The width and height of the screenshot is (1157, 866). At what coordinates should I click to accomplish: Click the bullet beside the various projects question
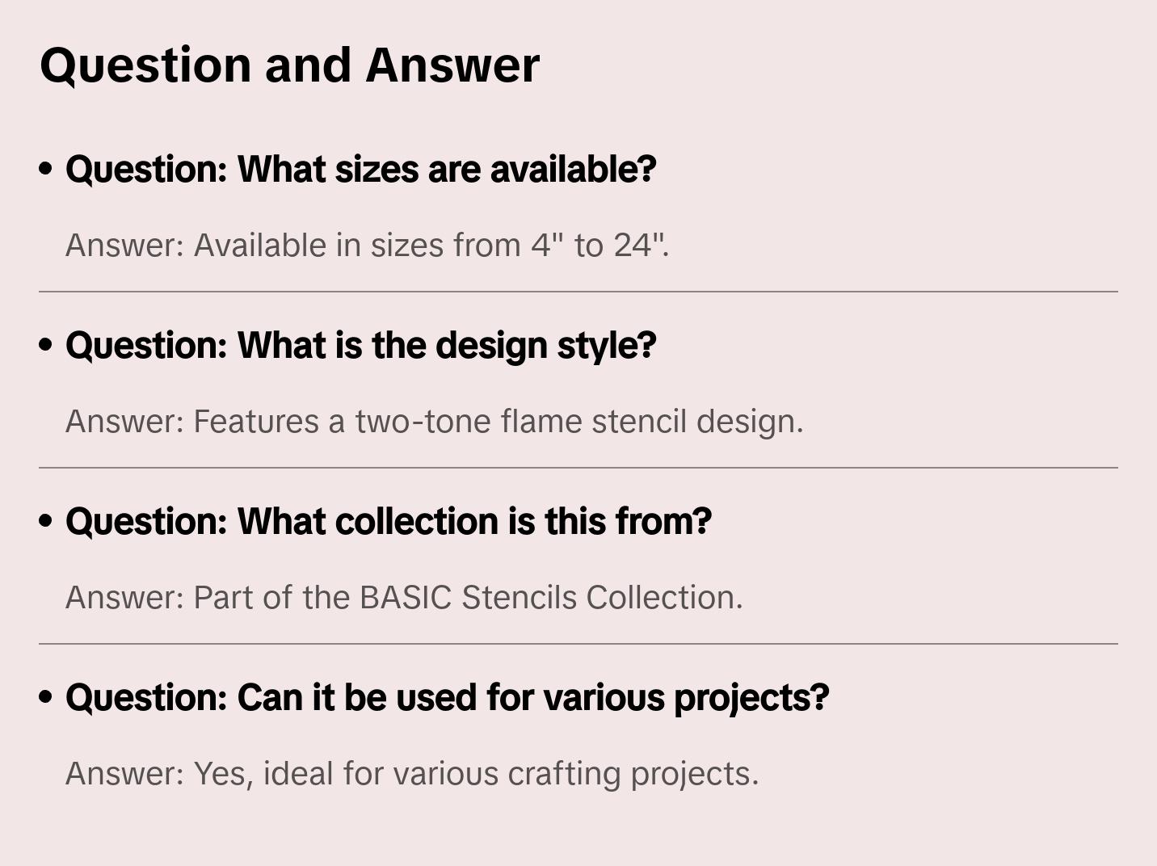point(46,698)
